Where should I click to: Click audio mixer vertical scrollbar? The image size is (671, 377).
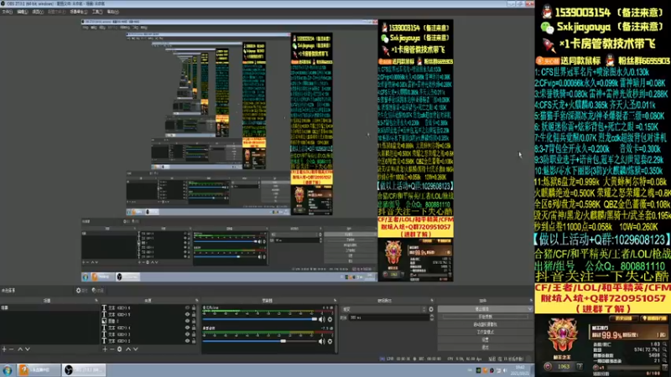point(336,328)
